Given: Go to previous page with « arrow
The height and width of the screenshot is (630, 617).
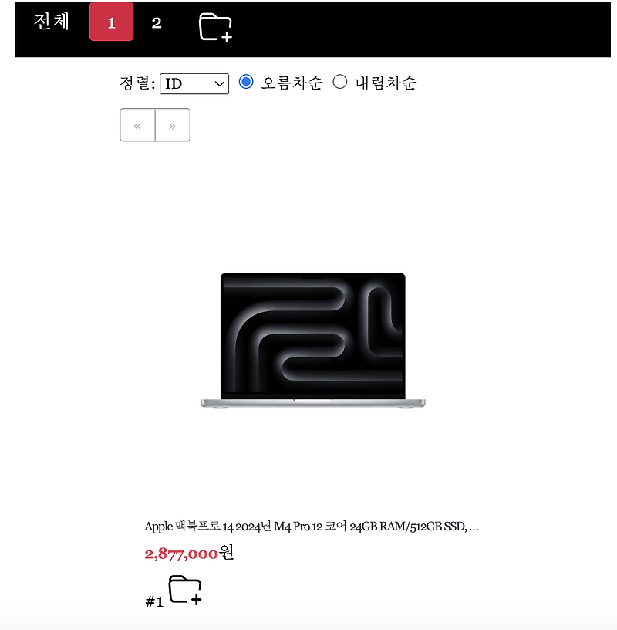Looking at the screenshot, I should 137,125.
